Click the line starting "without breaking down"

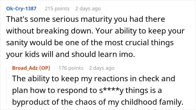click(x=95, y=31)
